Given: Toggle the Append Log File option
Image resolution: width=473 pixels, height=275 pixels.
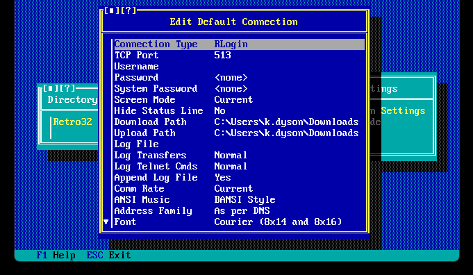Looking at the screenshot, I should click(240, 177).
